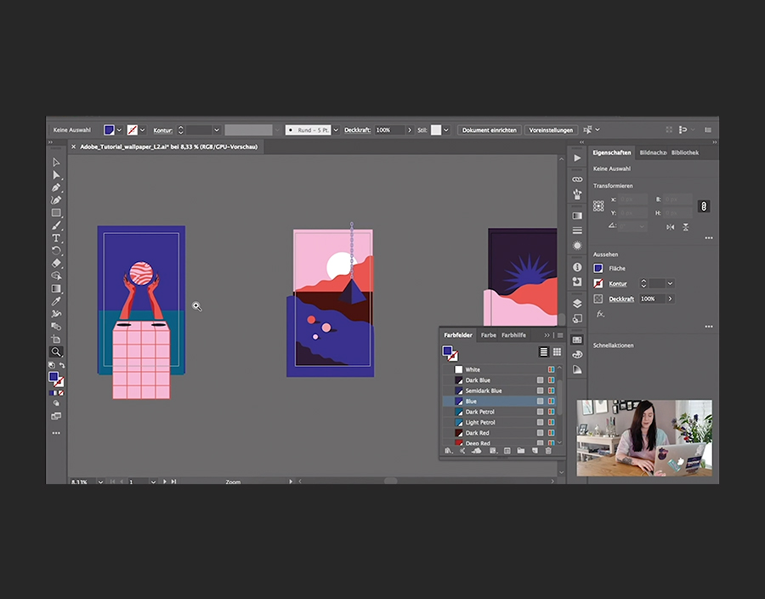Select the Eyedropper tool
The width and height of the screenshot is (765, 599).
[x=56, y=301]
